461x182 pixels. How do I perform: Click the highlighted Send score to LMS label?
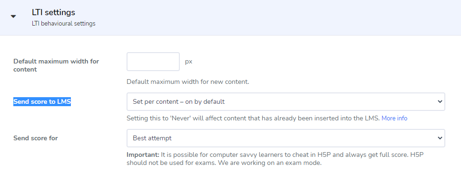pos(42,102)
